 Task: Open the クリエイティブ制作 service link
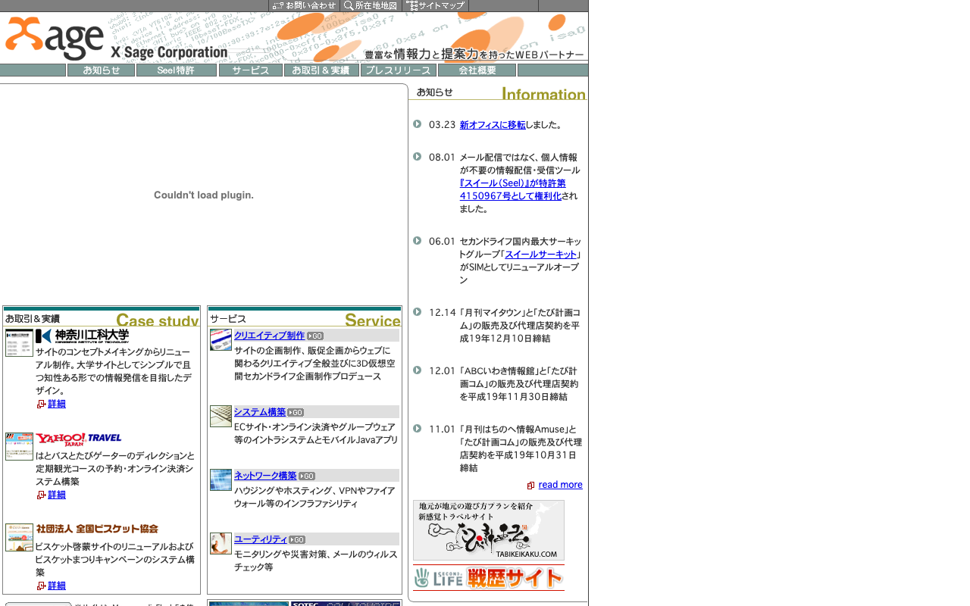(x=269, y=336)
